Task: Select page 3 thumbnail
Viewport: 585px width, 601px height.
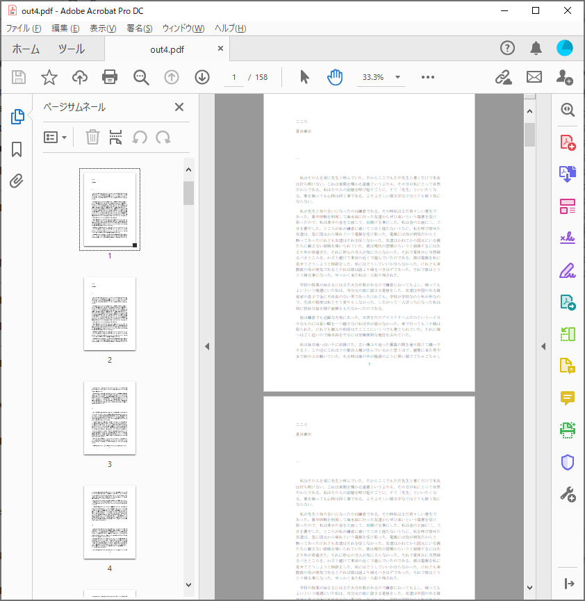Action: (x=110, y=418)
